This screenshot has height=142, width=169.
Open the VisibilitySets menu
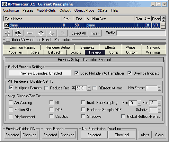47,10
